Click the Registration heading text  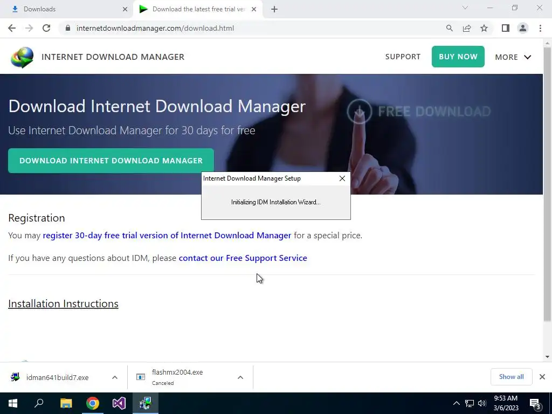click(37, 218)
